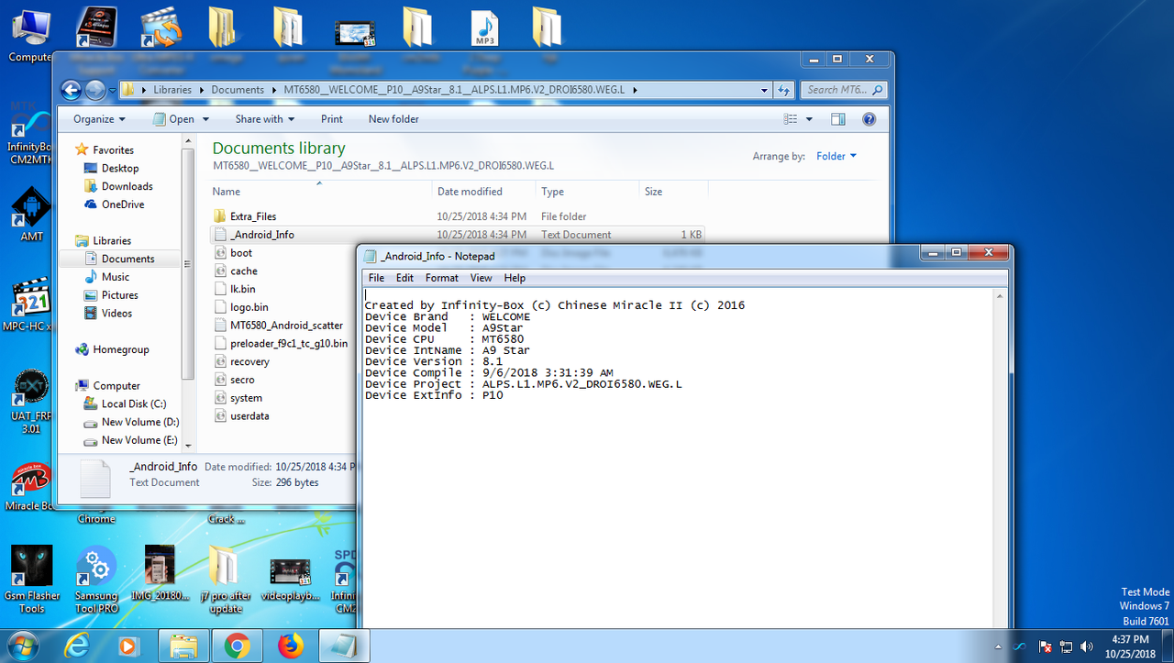Viewport: 1174px width, 663px height.
Task: Switch to File Explorer taskbar button
Action: point(183,646)
